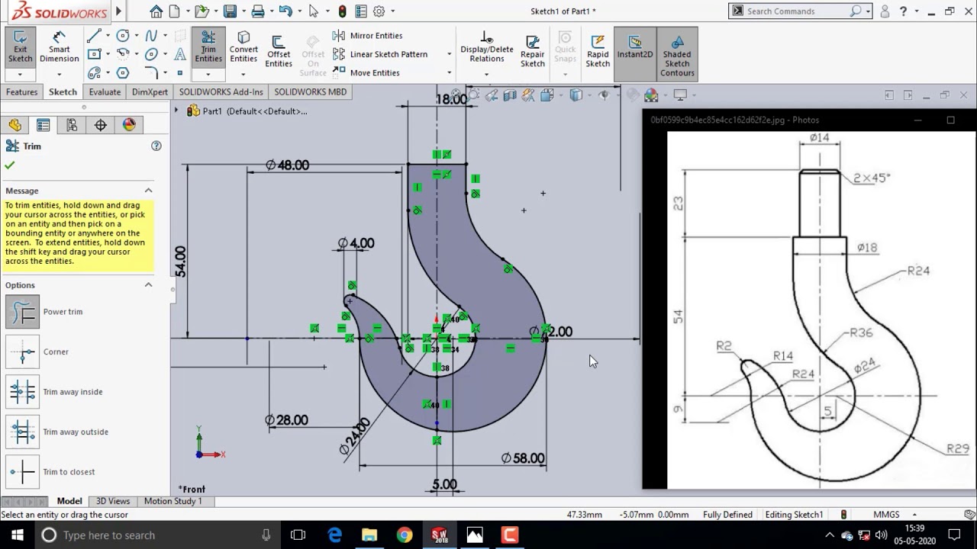Click Mirror Entities
This screenshot has width=977, height=549.
367,36
